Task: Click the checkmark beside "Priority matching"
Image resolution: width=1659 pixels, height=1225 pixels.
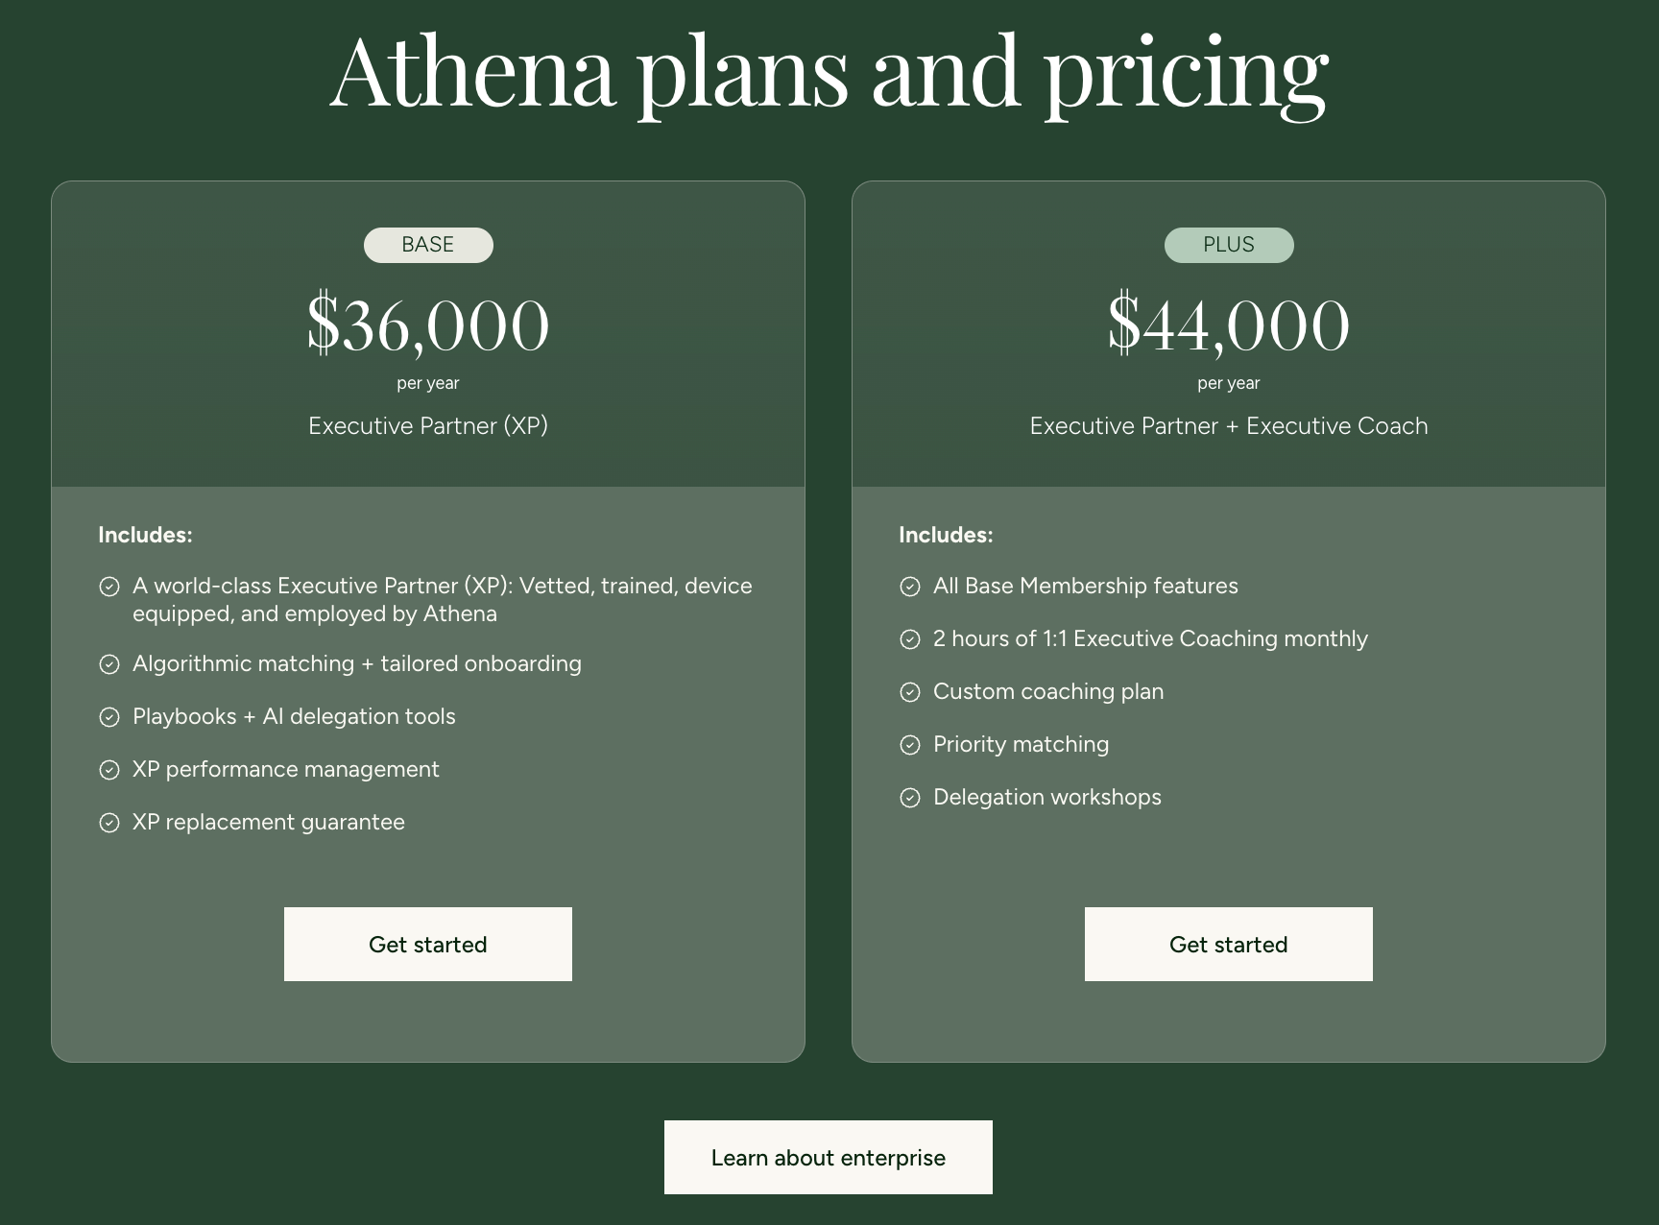Action: (910, 744)
